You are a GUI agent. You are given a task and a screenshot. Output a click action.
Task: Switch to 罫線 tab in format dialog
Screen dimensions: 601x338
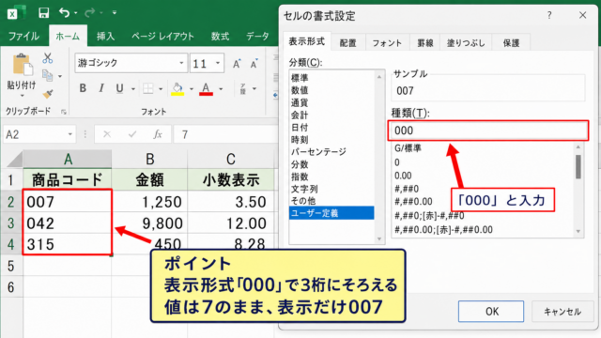pyautogui.click(x=425, y=43)
